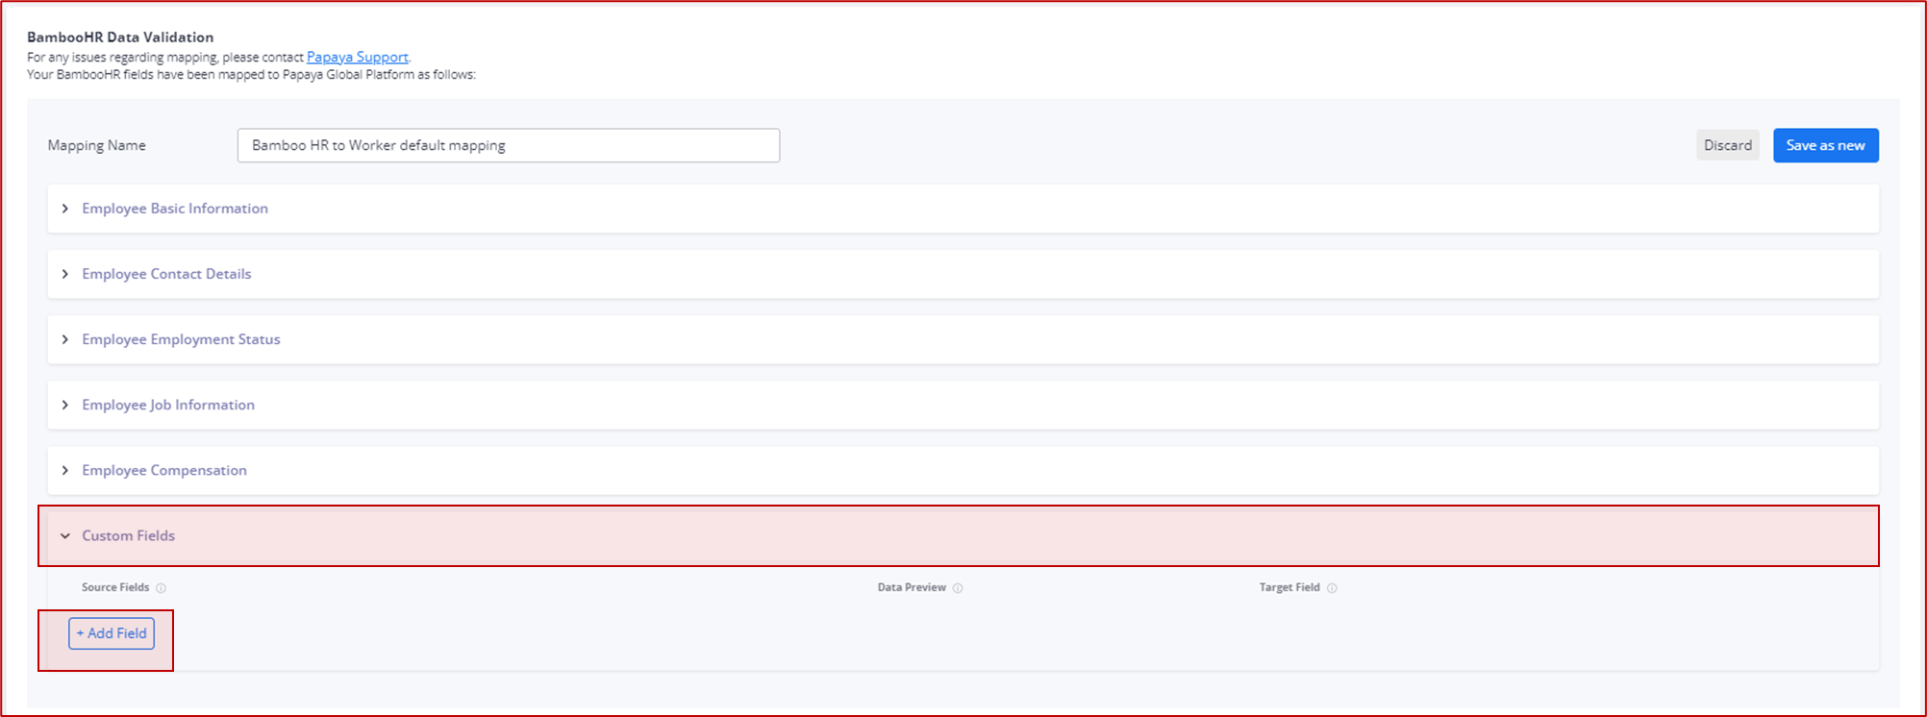Expand Employee Compensation chevron
The height and width of the screenshot is (717, 1927).
[65, 470]
